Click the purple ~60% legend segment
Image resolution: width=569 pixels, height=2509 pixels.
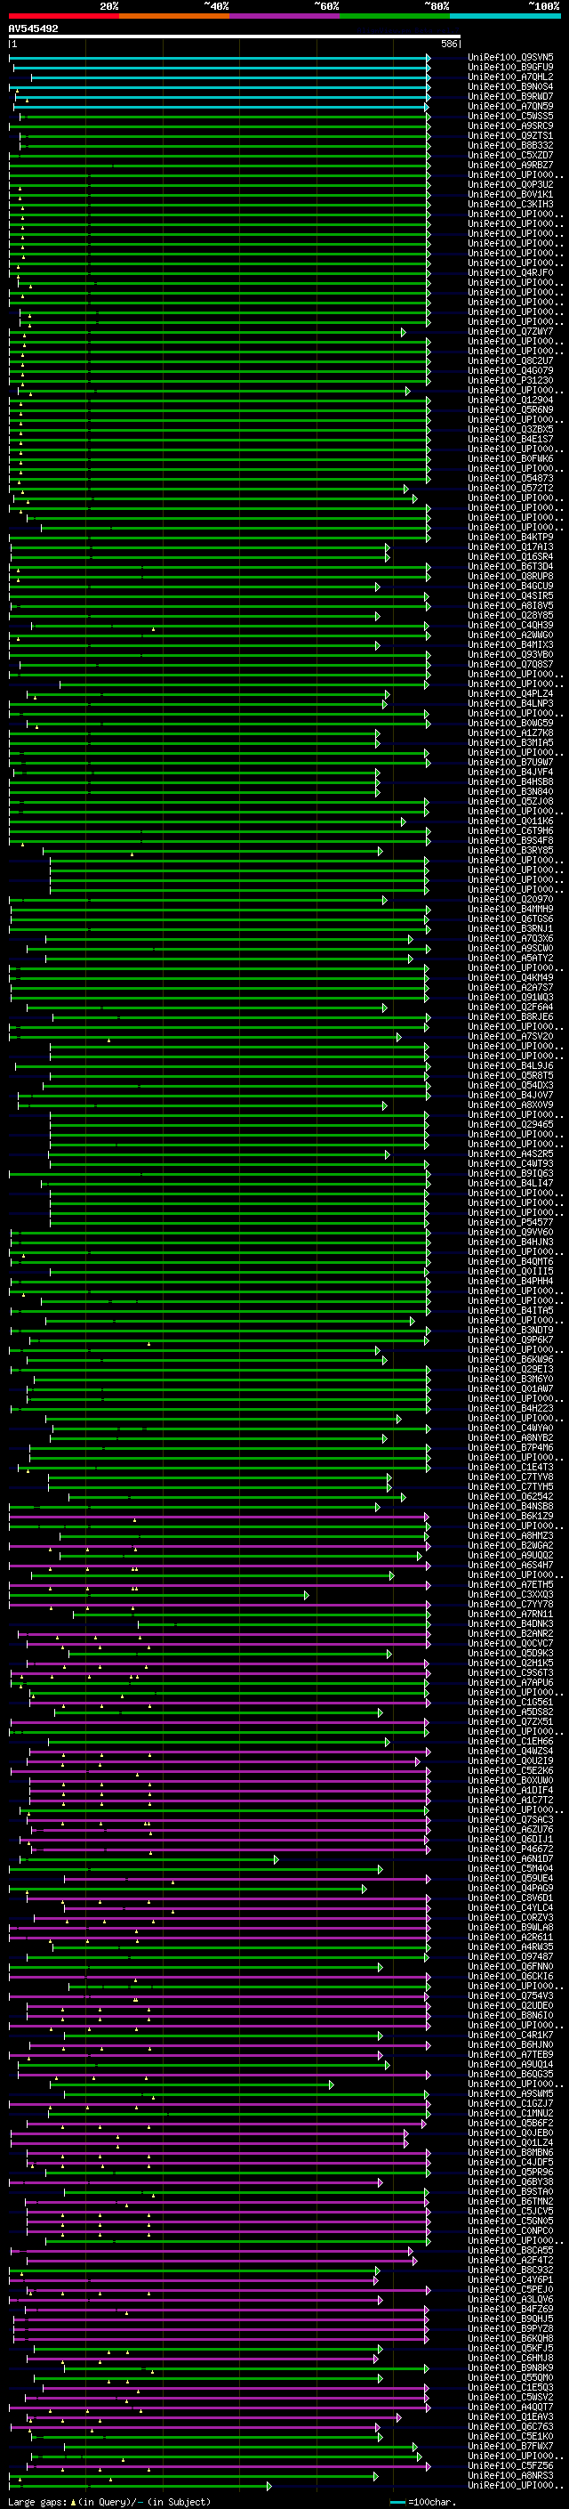pyautogui.click(x=285, y=16)
